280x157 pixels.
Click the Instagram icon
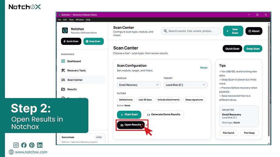click(x=16, y=145)
